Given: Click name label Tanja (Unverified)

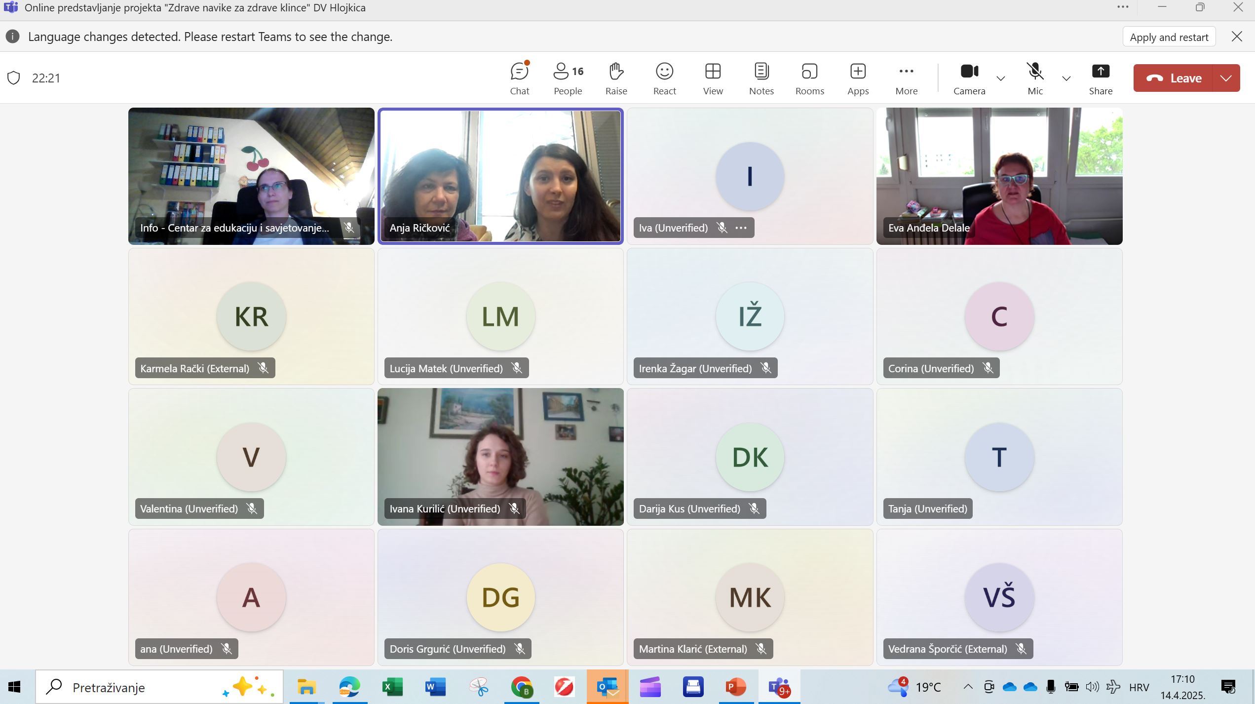Looking at the screenshot, I should coord(927,508).
